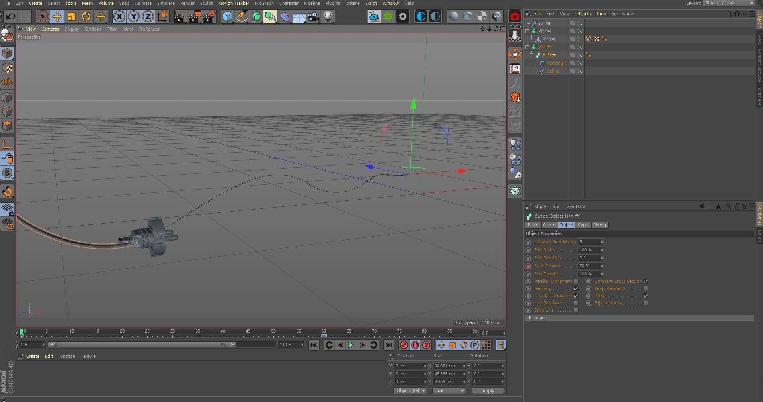Add a Cube primitive object

(227, 16)
